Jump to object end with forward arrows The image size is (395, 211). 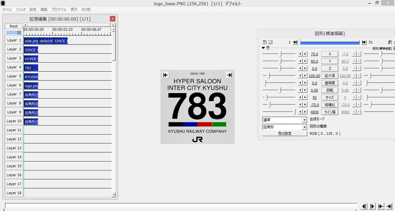pos(364,42)
